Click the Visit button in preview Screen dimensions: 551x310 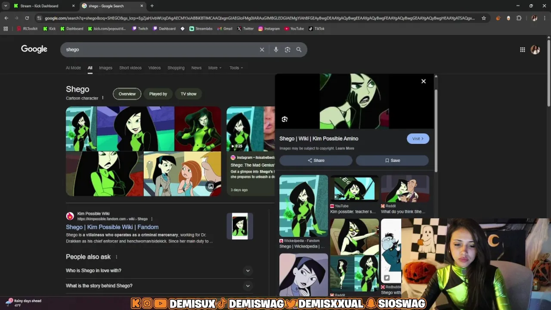(418, 139)
